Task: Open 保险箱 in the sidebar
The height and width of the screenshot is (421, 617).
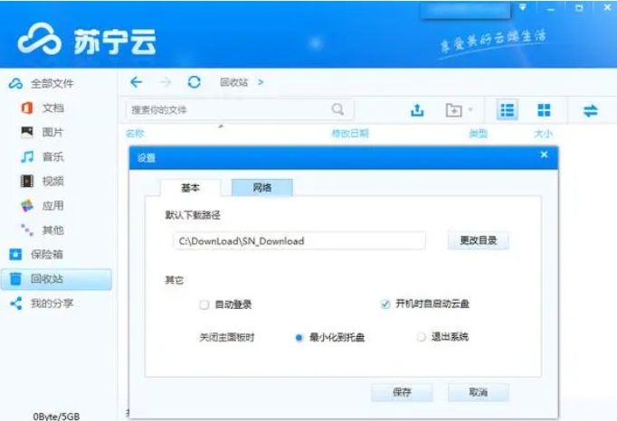Action: 47,255
